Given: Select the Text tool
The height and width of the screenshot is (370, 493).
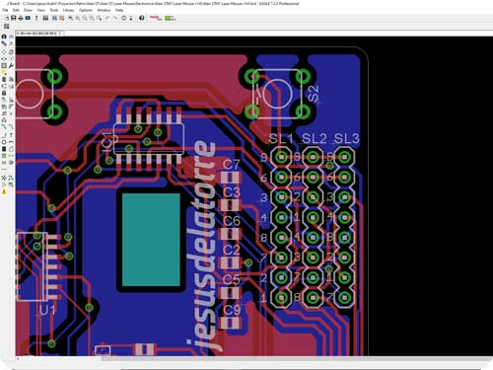Looking at the screenshot, I should point(11,135).
